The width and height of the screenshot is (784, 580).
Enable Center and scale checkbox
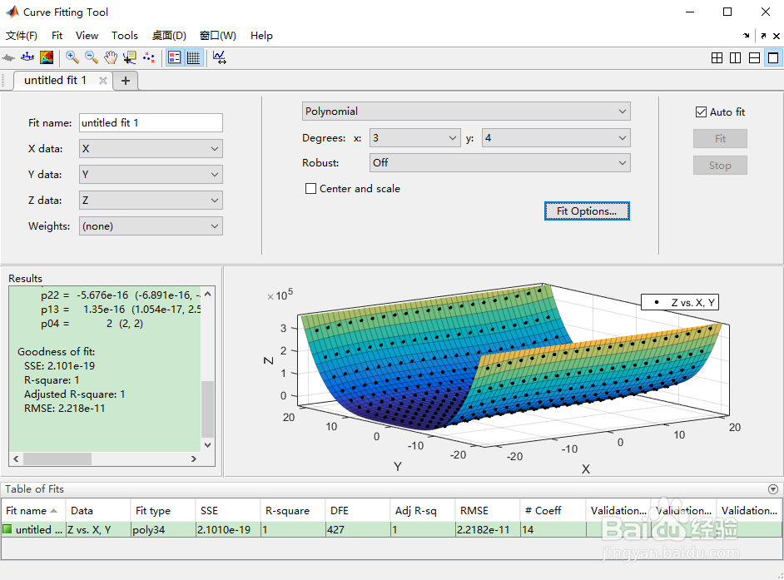pos(310,189)
